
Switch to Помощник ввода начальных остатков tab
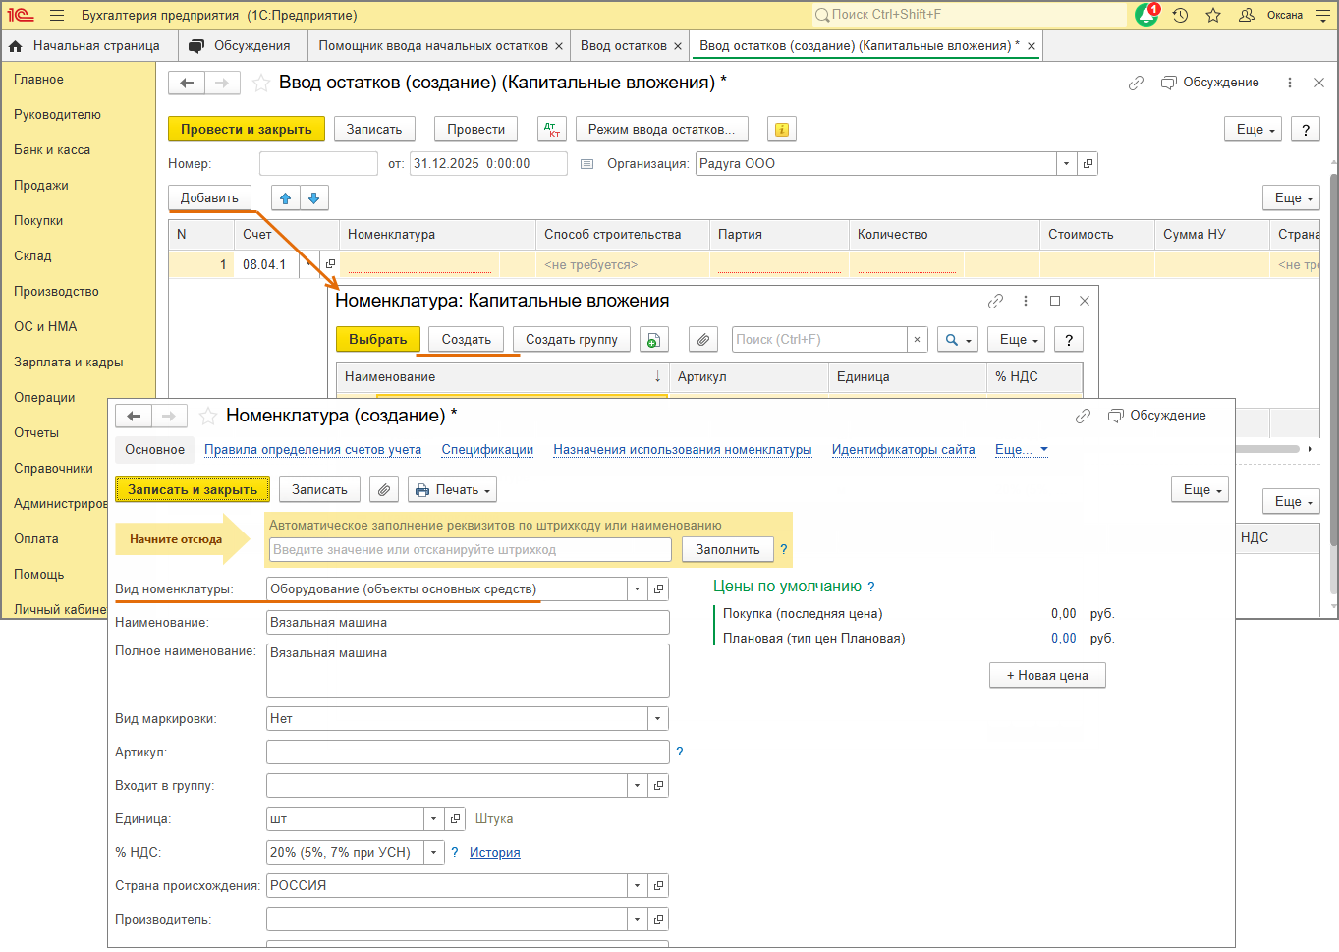(433, 46)
